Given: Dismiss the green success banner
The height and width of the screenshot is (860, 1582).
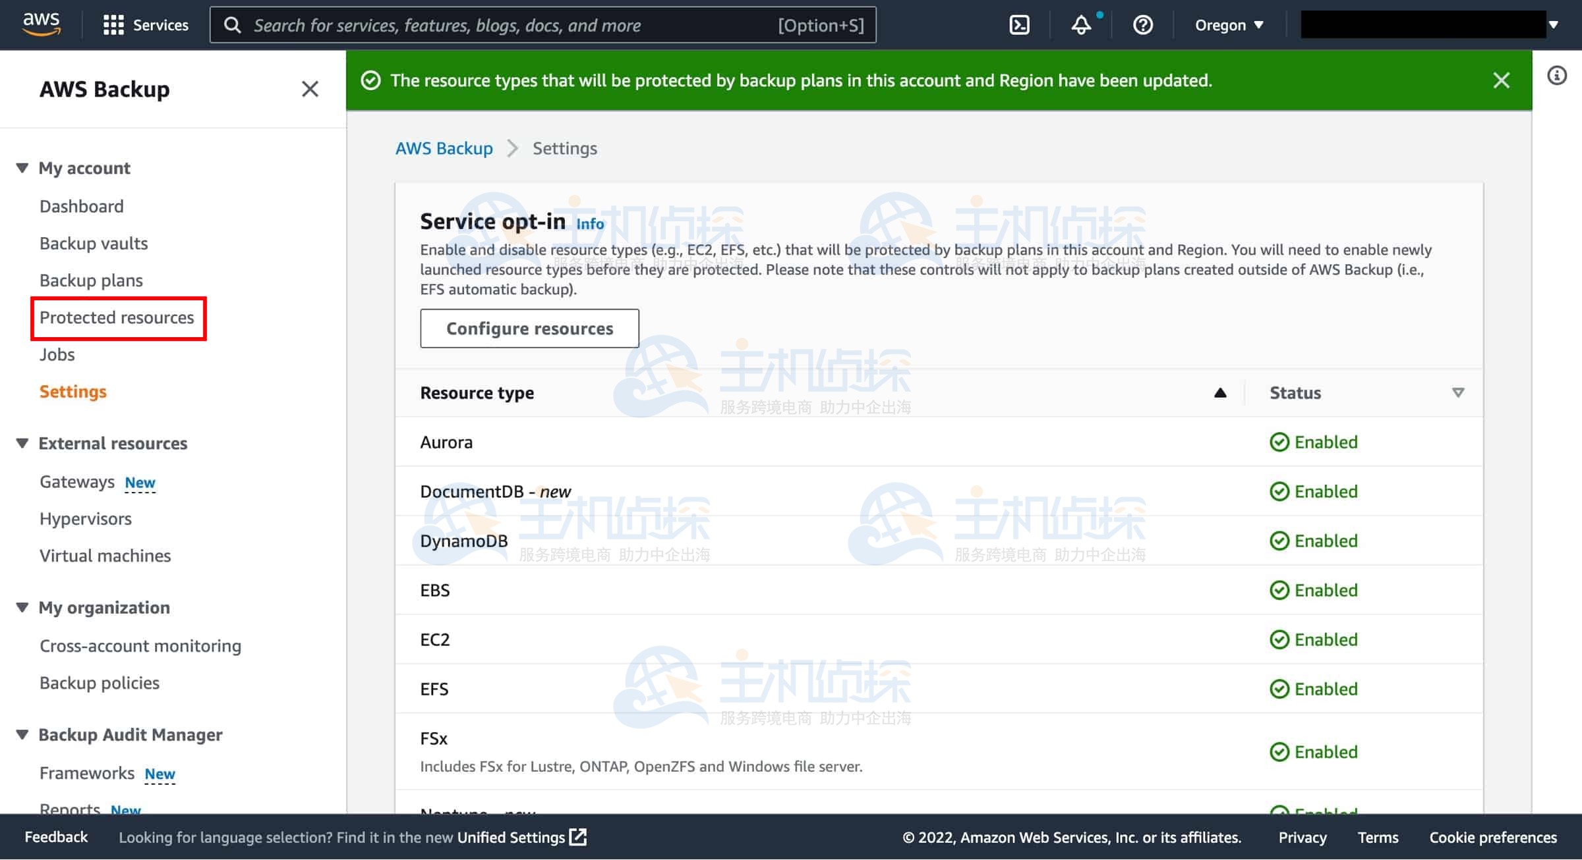Looking at the screenshot, I should click(x=1501, y=80).
